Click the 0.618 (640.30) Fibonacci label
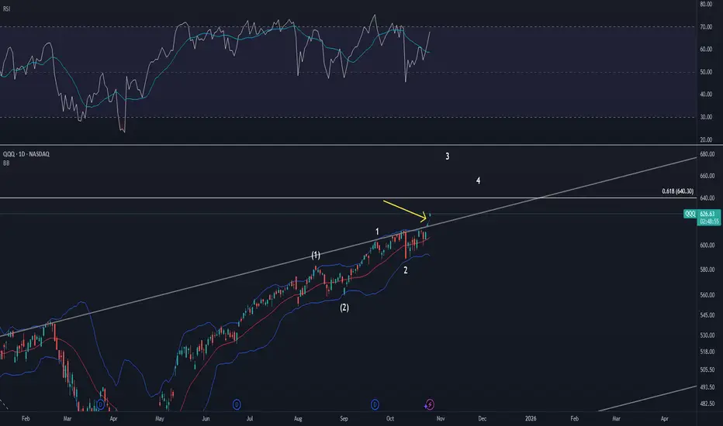723x426 pixels. tap(677, 191)
